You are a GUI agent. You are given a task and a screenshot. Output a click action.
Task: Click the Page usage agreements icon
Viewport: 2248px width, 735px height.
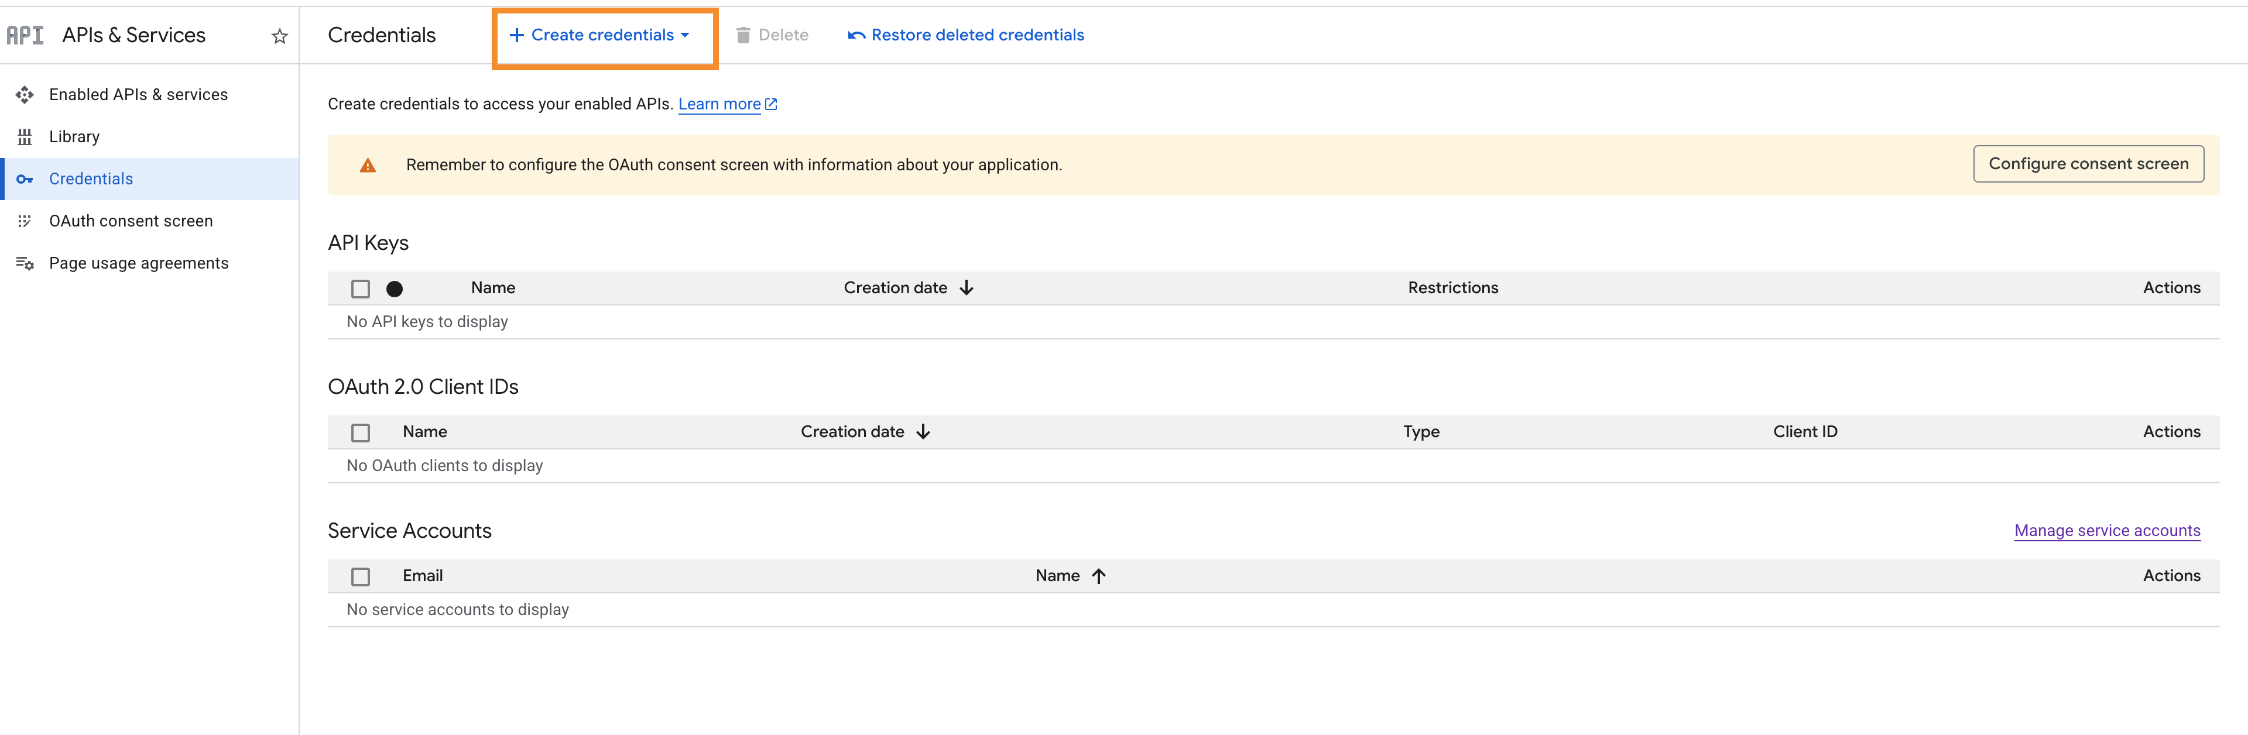(25, 263)
